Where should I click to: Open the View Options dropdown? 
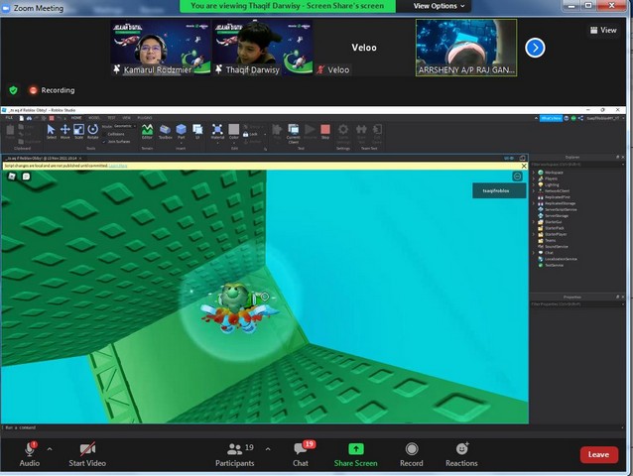(437, 6)
